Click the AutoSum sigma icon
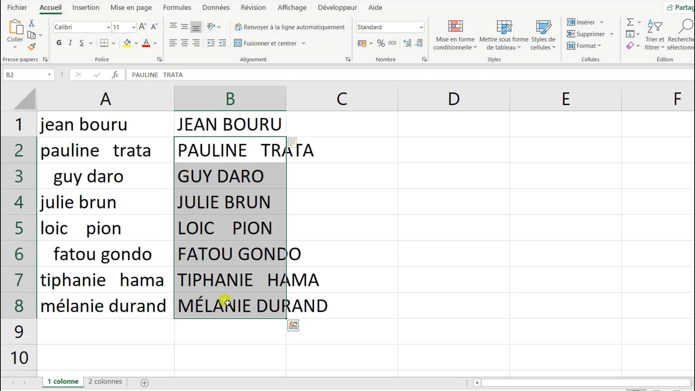This screenshot has height=391, width=695. pyautogui.click(x=630, y=22)
